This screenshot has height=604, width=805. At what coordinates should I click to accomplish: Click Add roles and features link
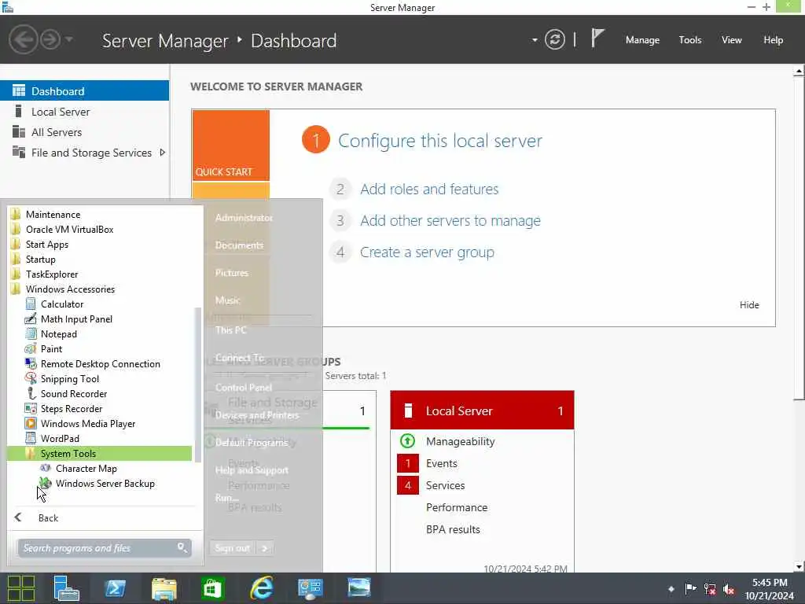click(x=429, y=189)
